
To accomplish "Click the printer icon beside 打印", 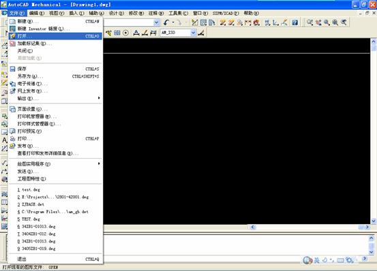I will (12, 138).
